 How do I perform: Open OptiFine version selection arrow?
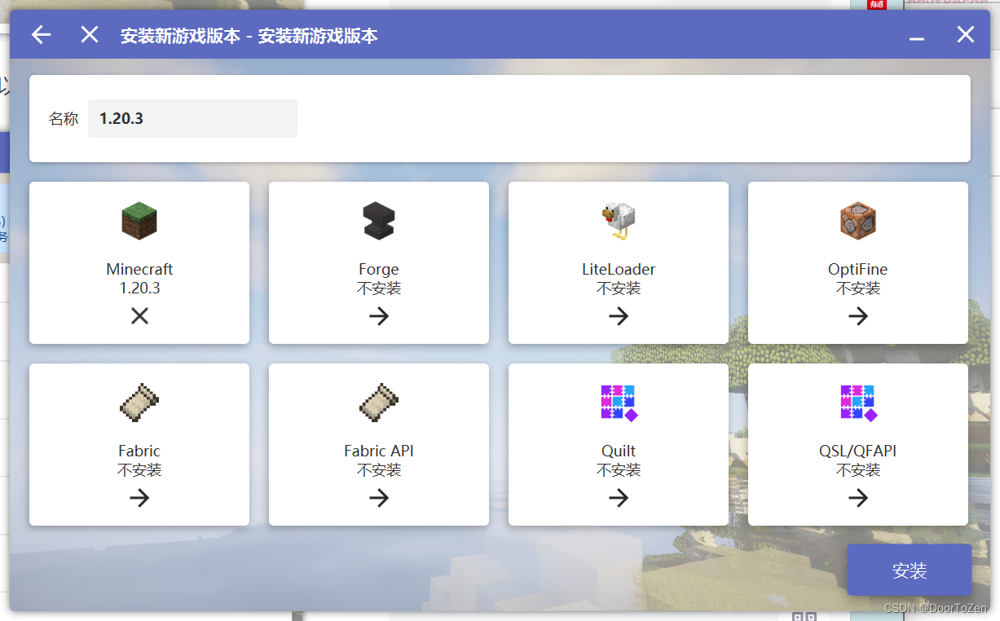pos(858,316)
